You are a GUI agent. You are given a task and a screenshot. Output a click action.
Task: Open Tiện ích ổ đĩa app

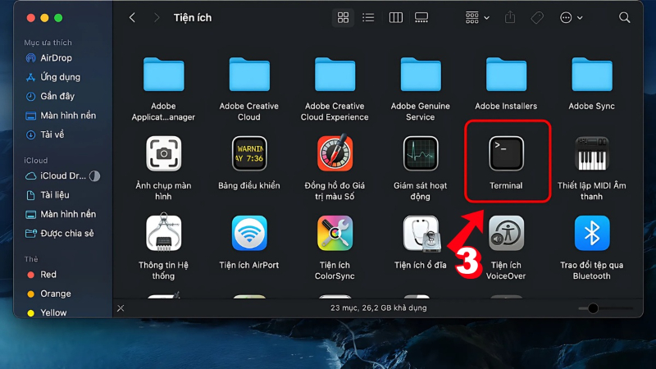[421, 234]
